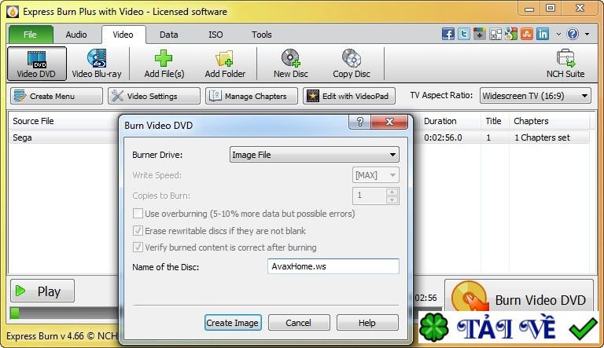Screen dimensions: 604x348
Task: Open the Copy Disc tool
Action: [352, 64]
